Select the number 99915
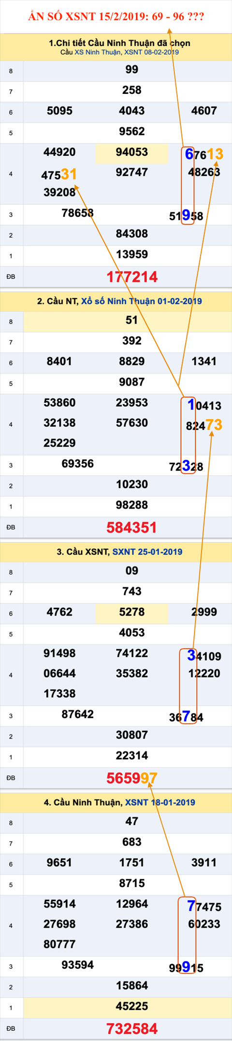232x1041 pixels. (186, 967)
